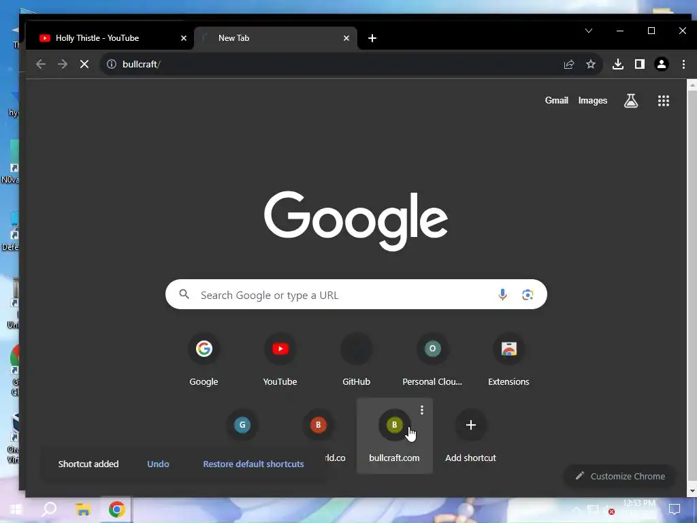Select the New Tab tab
This screenshot has width=697, height=523.
(x=276, y=38)
